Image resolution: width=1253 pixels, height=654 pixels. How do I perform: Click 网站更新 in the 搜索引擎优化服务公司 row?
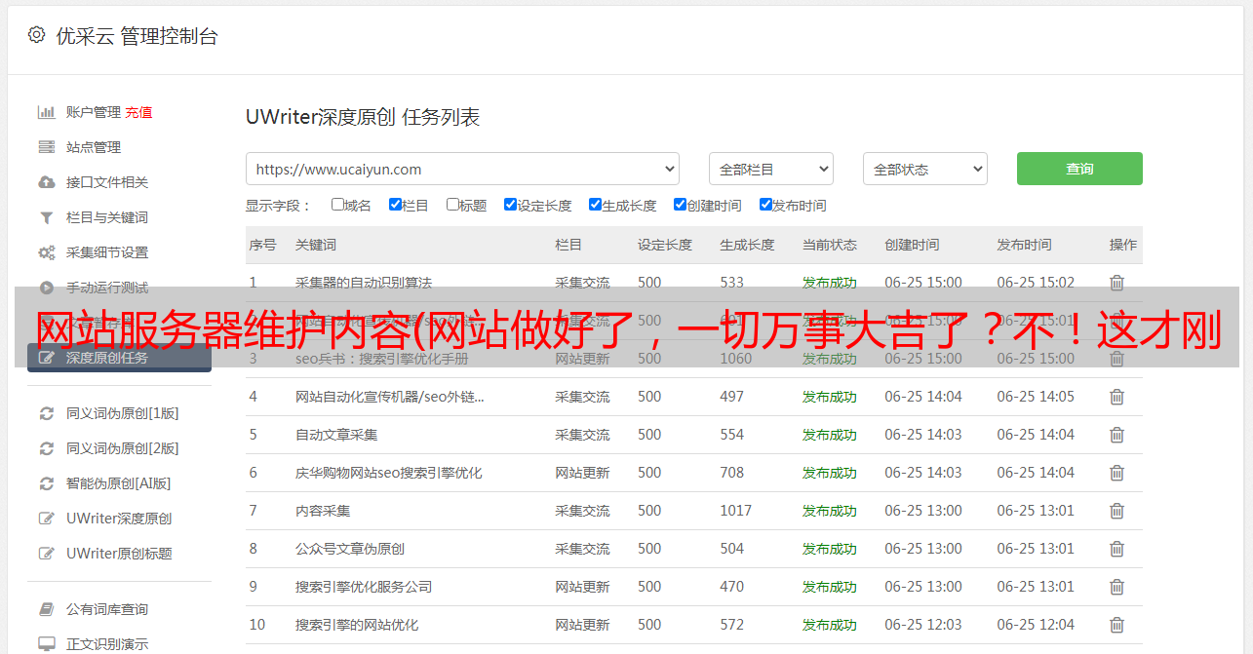click(582, 587)
